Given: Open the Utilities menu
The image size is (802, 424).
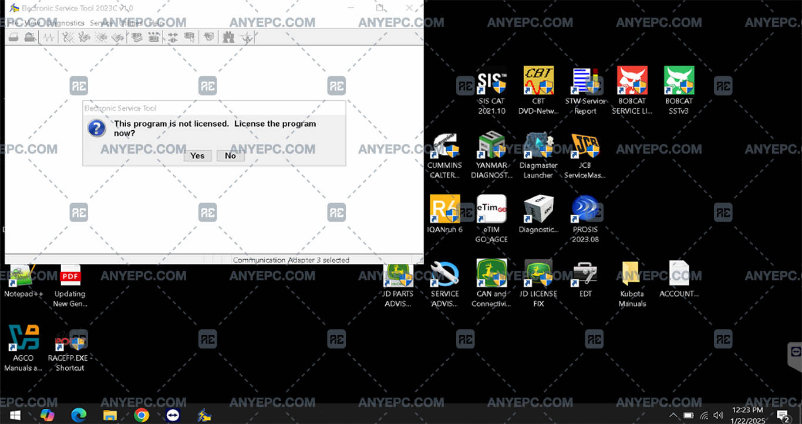Looking at the screenshot, I should (131, 23).
